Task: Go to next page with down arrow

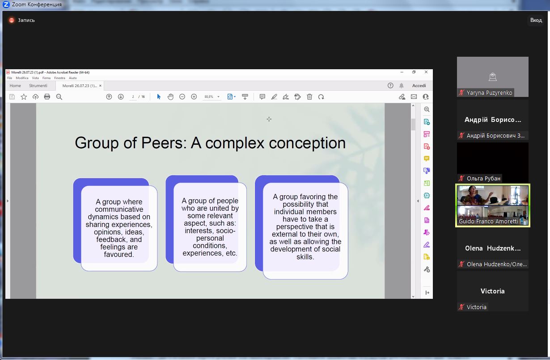Action: (x=121, y=97)
